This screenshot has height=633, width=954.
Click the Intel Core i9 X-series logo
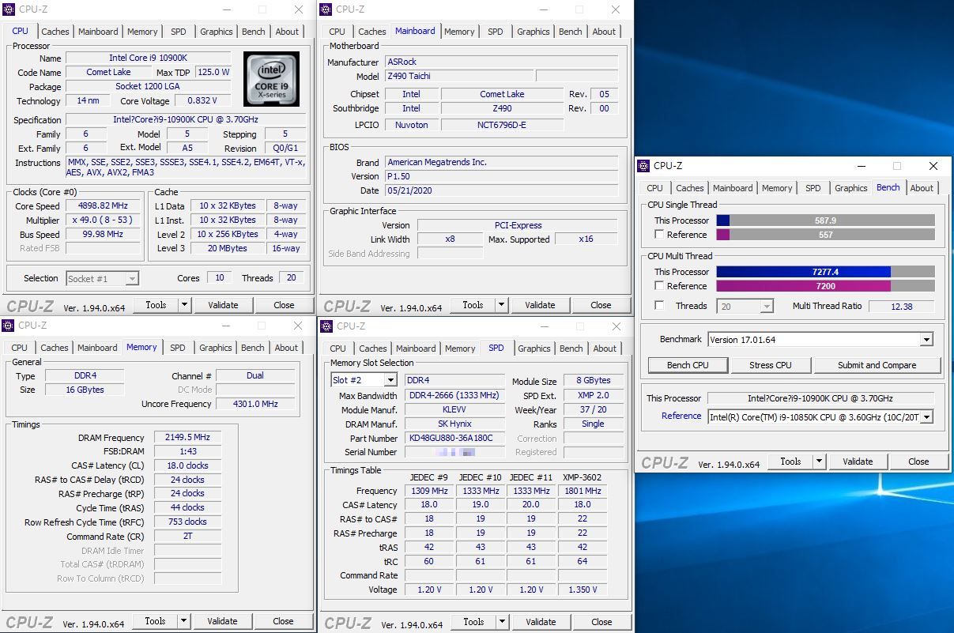(271, 79)
